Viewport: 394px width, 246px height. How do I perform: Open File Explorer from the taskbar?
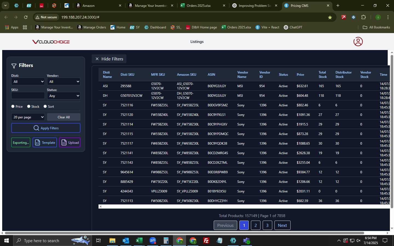112,241
